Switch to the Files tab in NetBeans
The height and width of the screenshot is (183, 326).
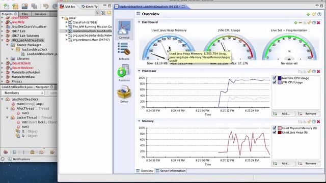click(x=25, y=14)
